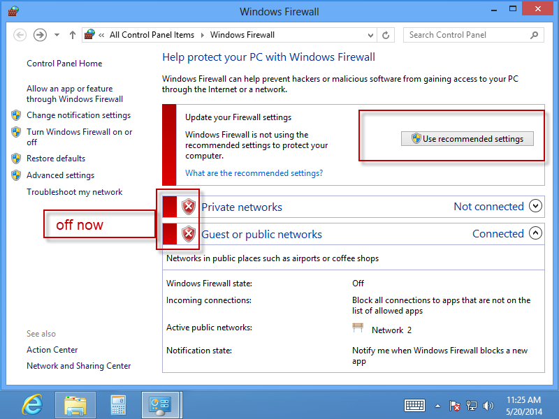The height and width of the screenshot is (419, 559).
Task: Click shield icon beside Restore defaults
Action: [x=16, y=159]
